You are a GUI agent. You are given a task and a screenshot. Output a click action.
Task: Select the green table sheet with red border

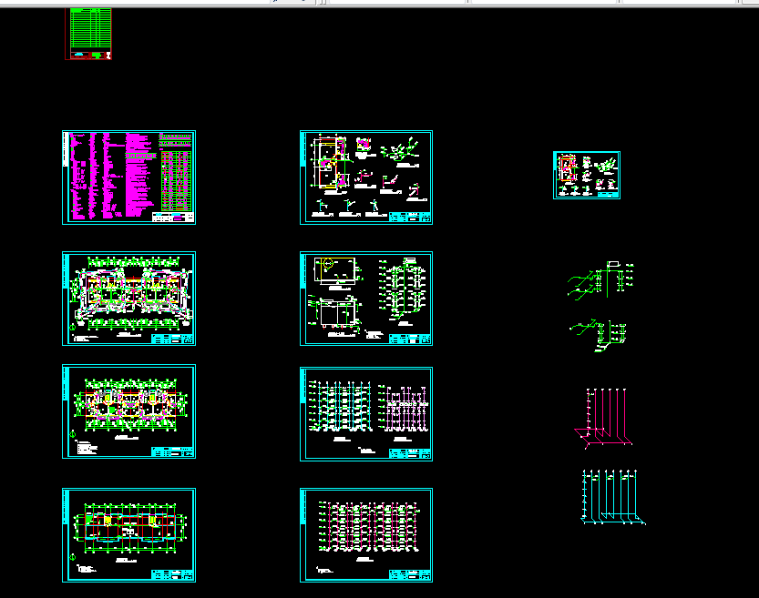88,34
